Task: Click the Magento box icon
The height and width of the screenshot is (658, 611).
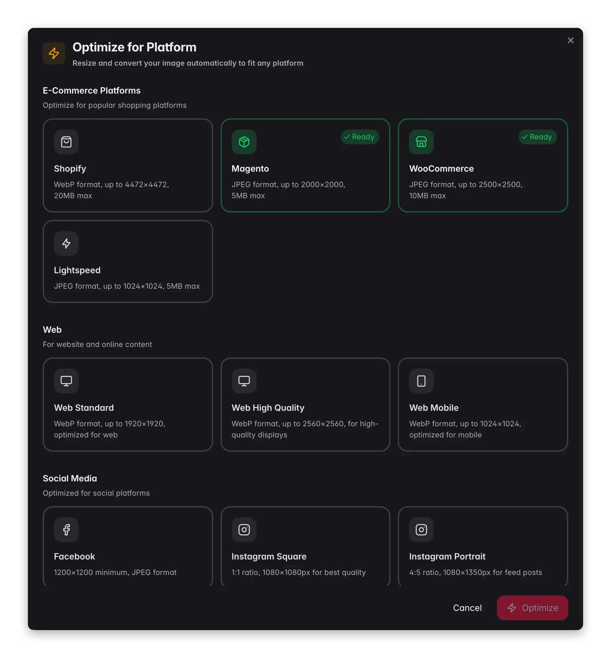Action: tap(244, 142)
